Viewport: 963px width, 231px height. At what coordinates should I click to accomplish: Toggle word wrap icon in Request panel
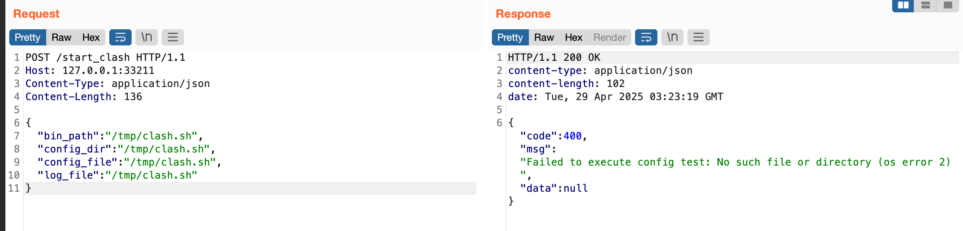[x=120, y=37]
